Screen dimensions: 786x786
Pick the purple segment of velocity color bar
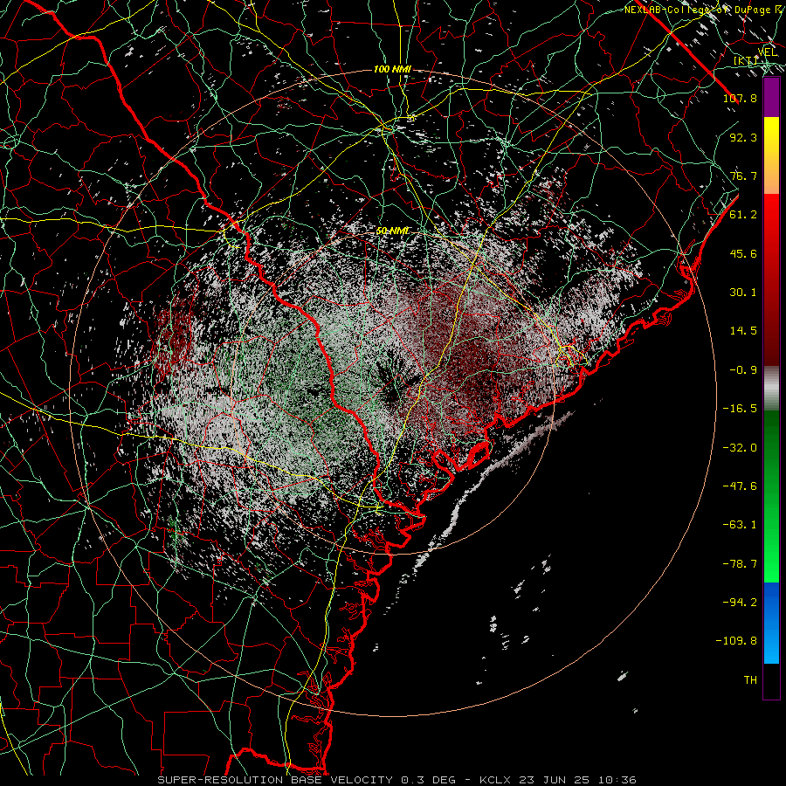tap(771, 98)
